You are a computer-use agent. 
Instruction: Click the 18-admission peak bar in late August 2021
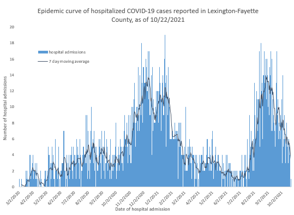tap(261, 115)
